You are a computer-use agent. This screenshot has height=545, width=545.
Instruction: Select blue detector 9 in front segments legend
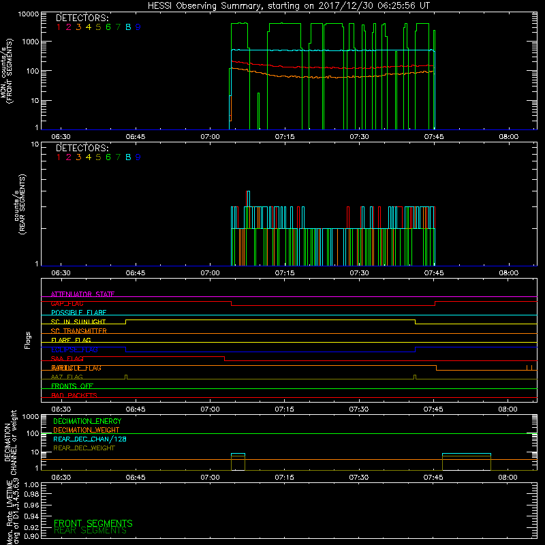(x=138, y=27)
